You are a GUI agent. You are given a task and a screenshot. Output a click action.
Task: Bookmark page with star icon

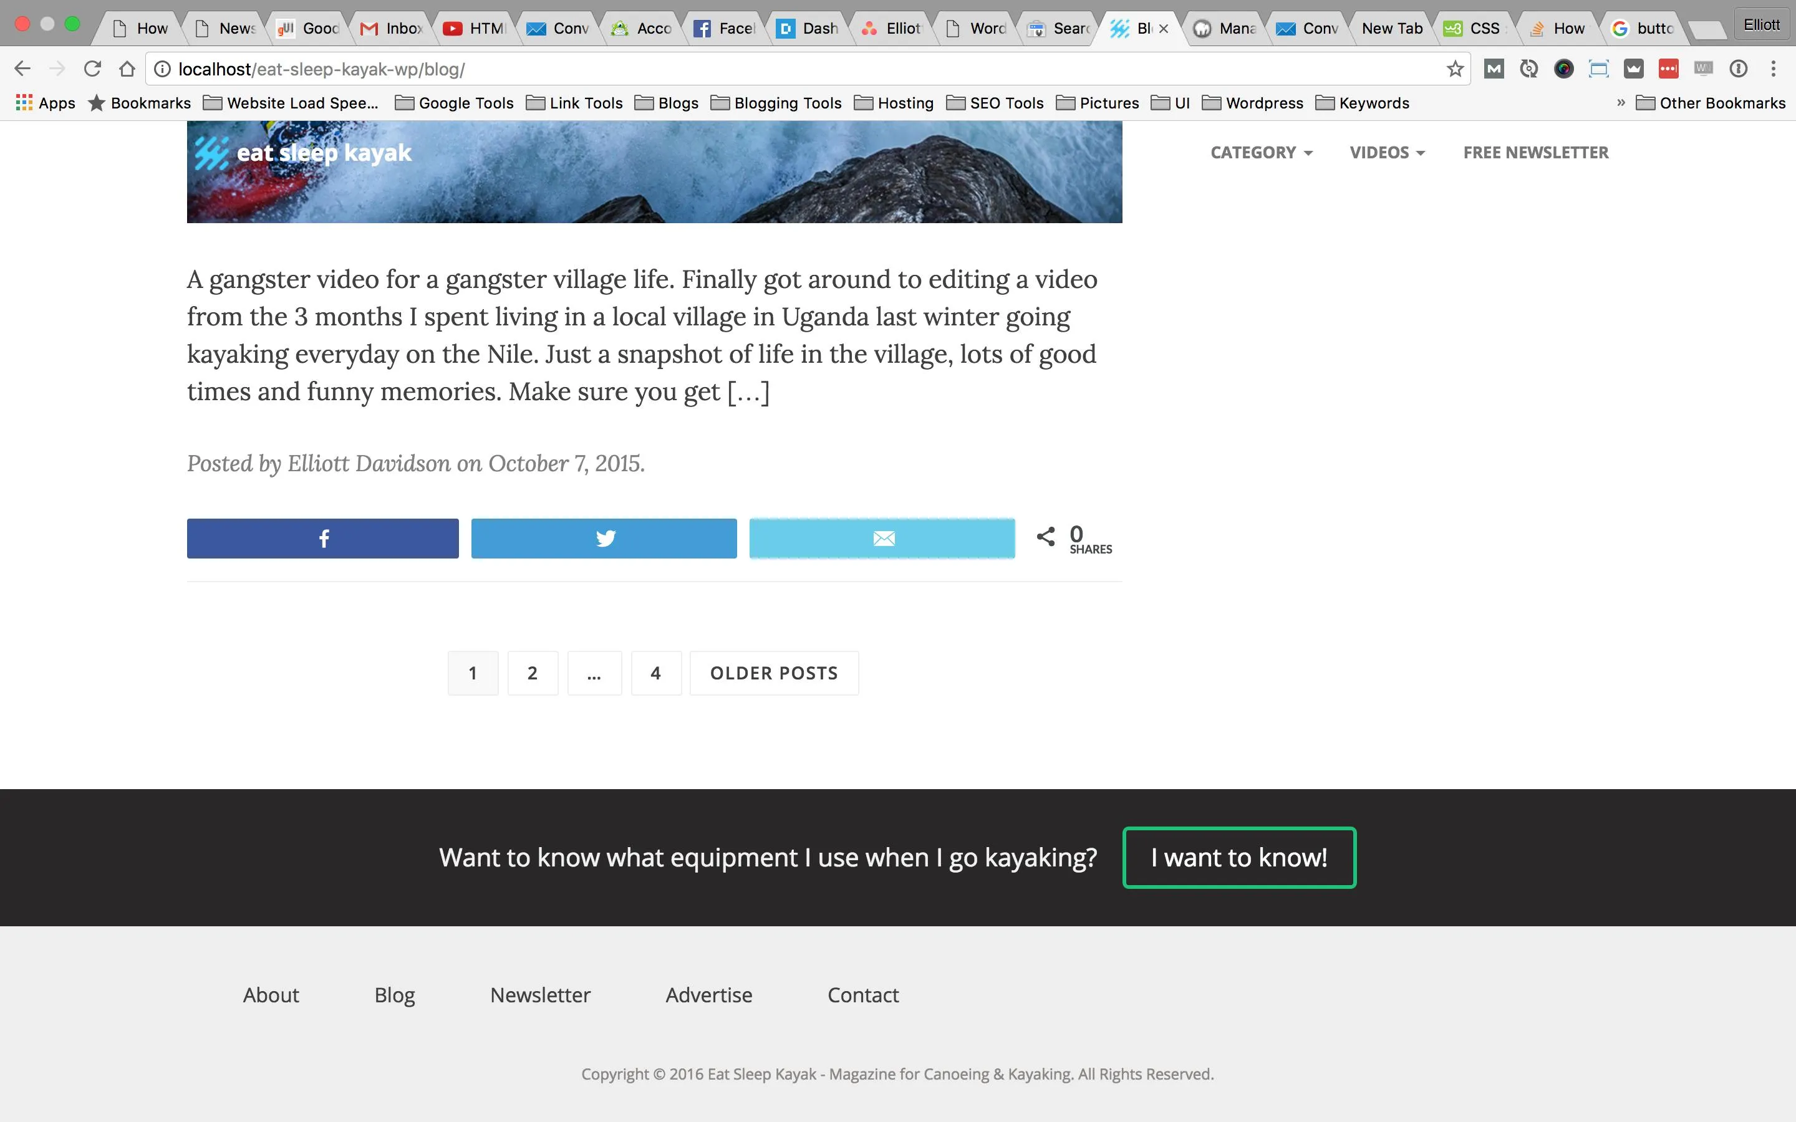(1455, 69)
